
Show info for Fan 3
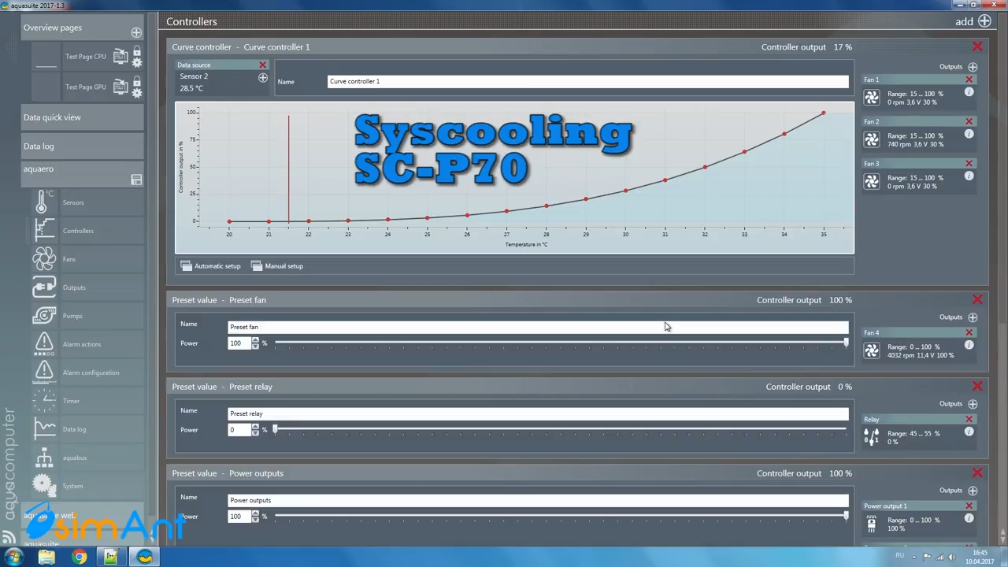point(969,176)
